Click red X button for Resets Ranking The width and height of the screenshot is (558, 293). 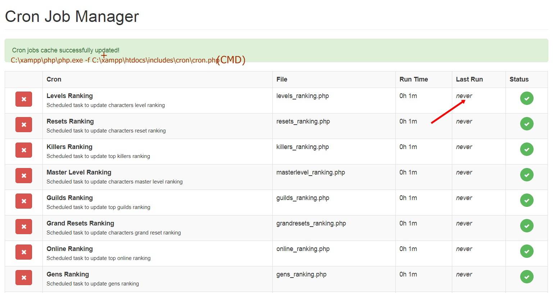pyautogui.click(x=24, y=125)
